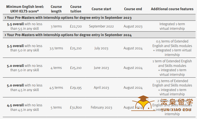Click the 'July 2023' start date
Image resolution: width=197 pixels, height=119 pixels.
tap(101, 48)
